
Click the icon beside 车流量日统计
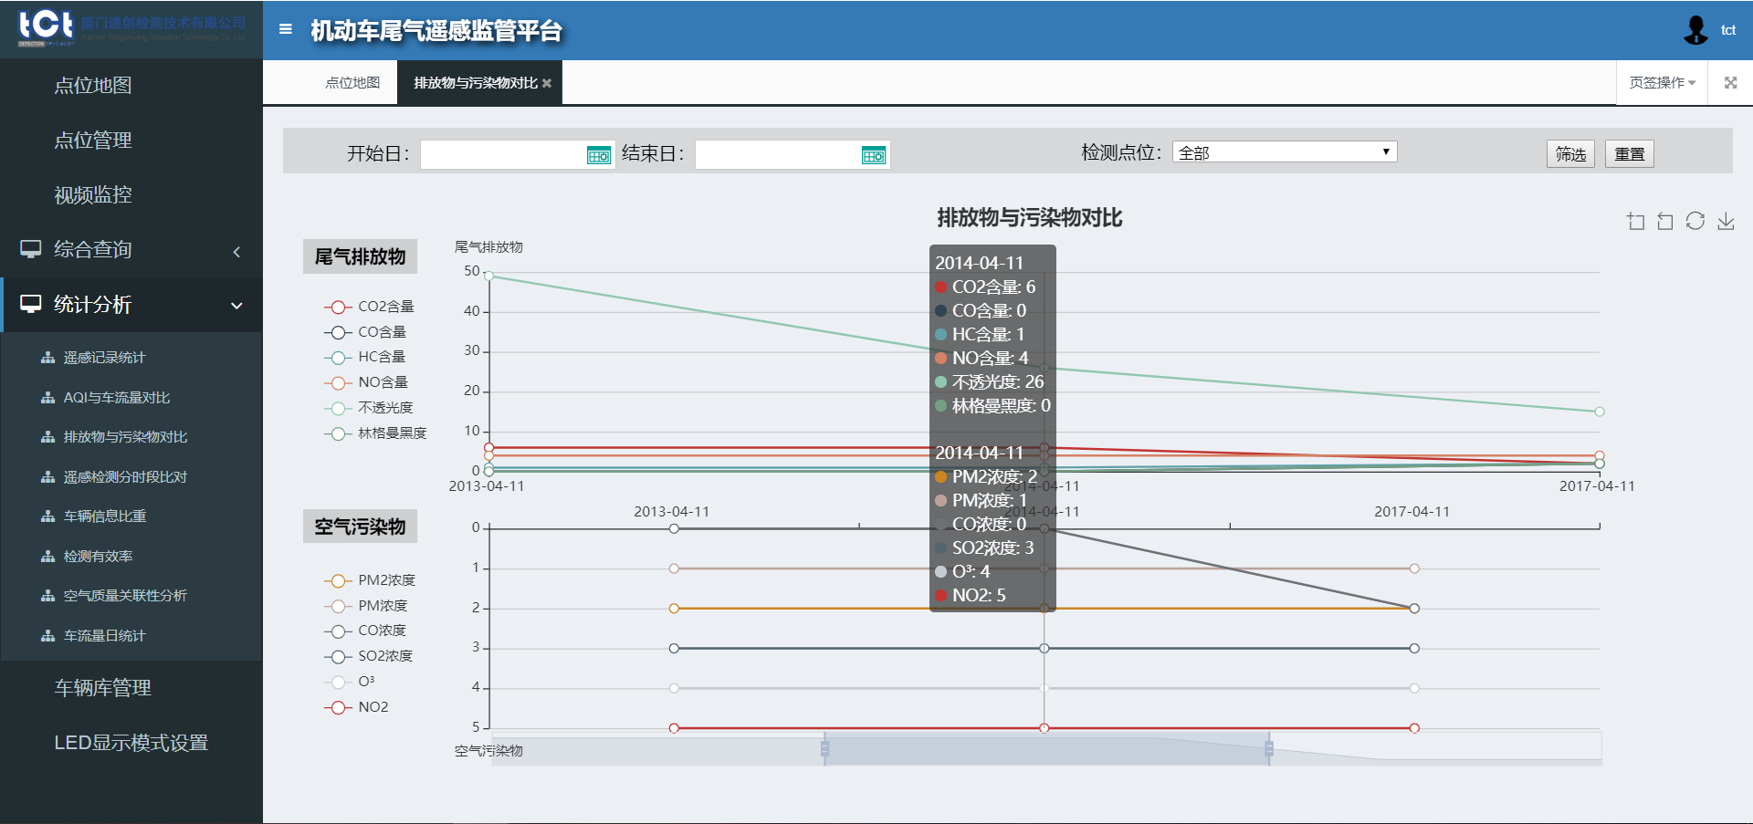[47, 636]
